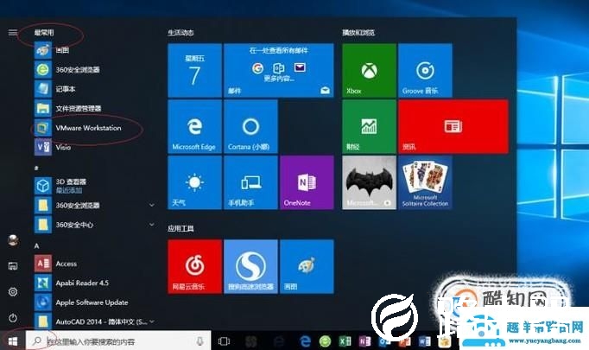The image size is (589, 350).
Task: Expand the AutoCAD 2014 folder
Action: point(152,321)
